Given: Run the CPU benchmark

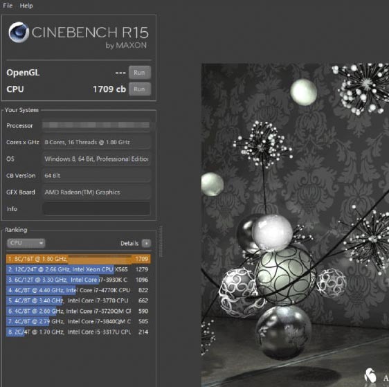Looking at the screenshot, I should 140,89.
